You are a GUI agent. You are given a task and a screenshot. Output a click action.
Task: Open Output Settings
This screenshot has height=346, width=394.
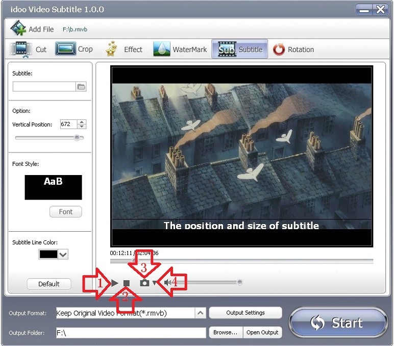point(245,313)
